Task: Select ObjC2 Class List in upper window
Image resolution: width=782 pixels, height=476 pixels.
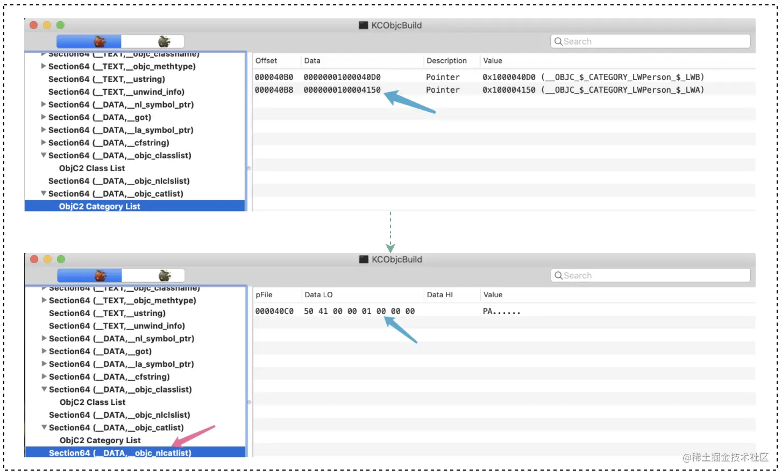Action: pyautogui.click(x=92, y=168)
